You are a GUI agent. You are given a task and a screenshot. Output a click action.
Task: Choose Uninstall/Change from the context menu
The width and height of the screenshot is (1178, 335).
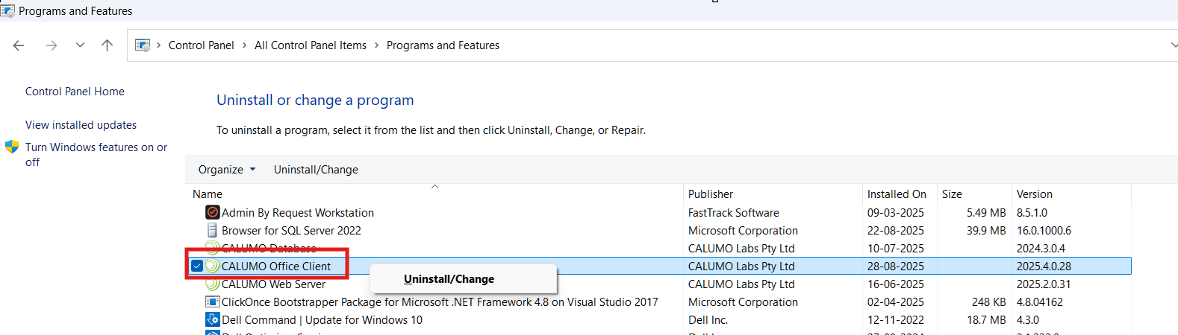(x=449, y=279)
